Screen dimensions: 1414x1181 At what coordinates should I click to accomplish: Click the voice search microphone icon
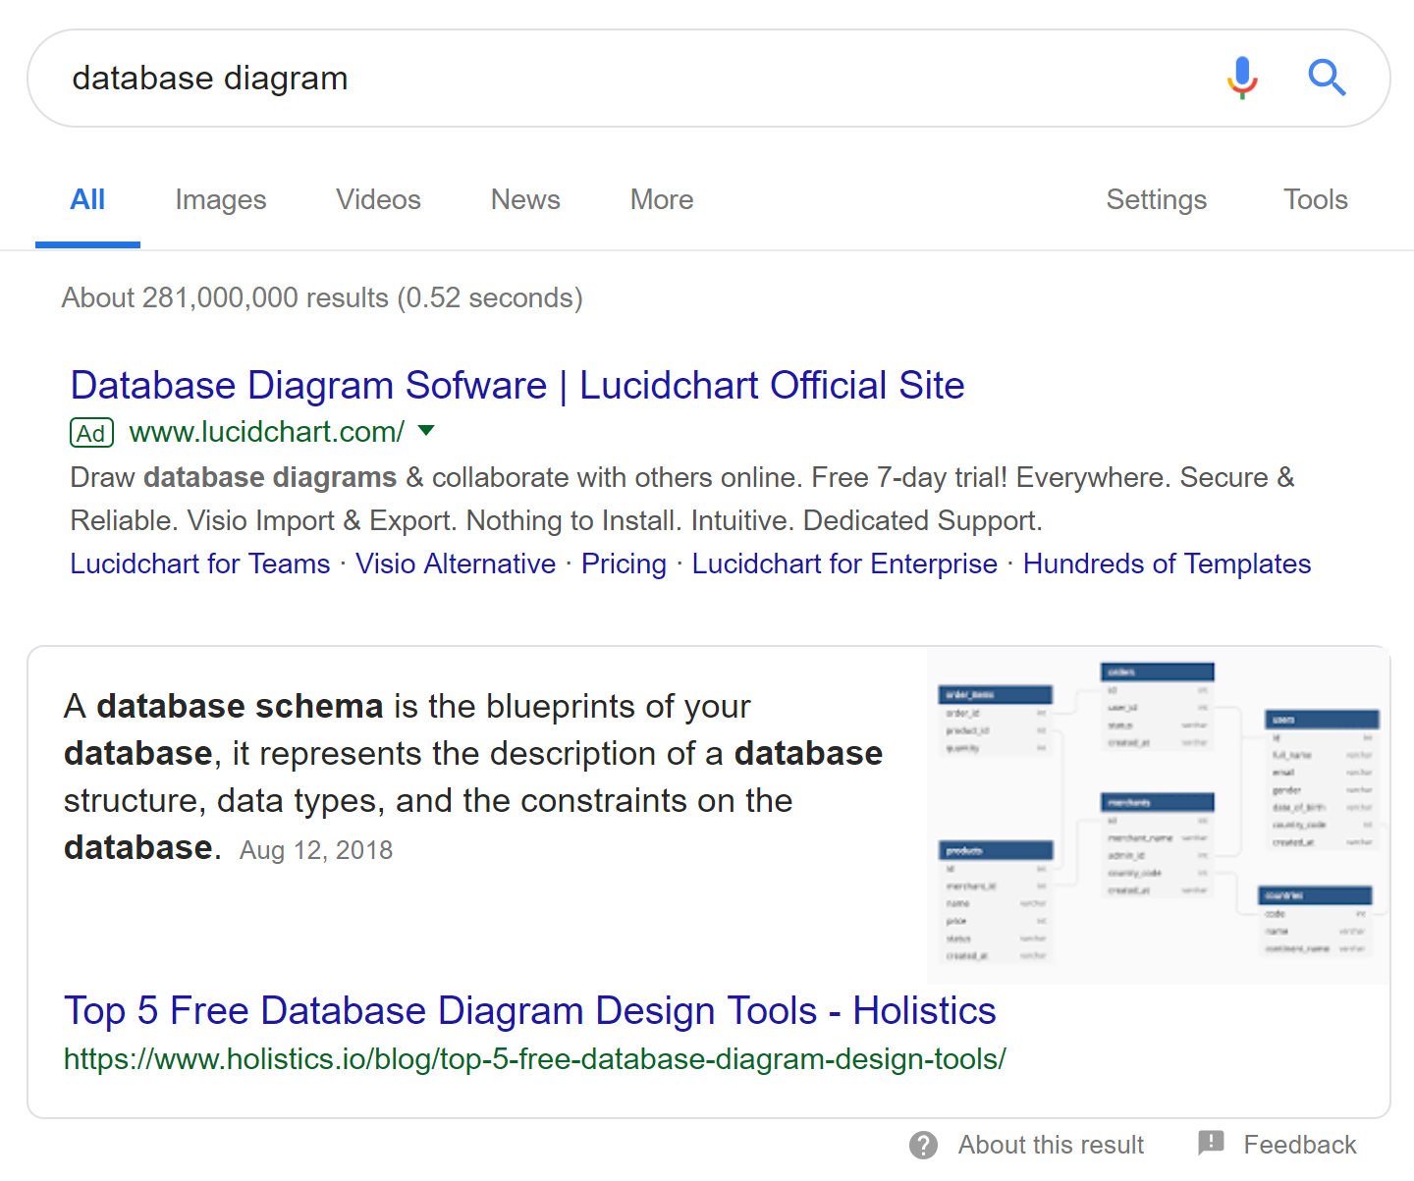[x=1242, y=78]
